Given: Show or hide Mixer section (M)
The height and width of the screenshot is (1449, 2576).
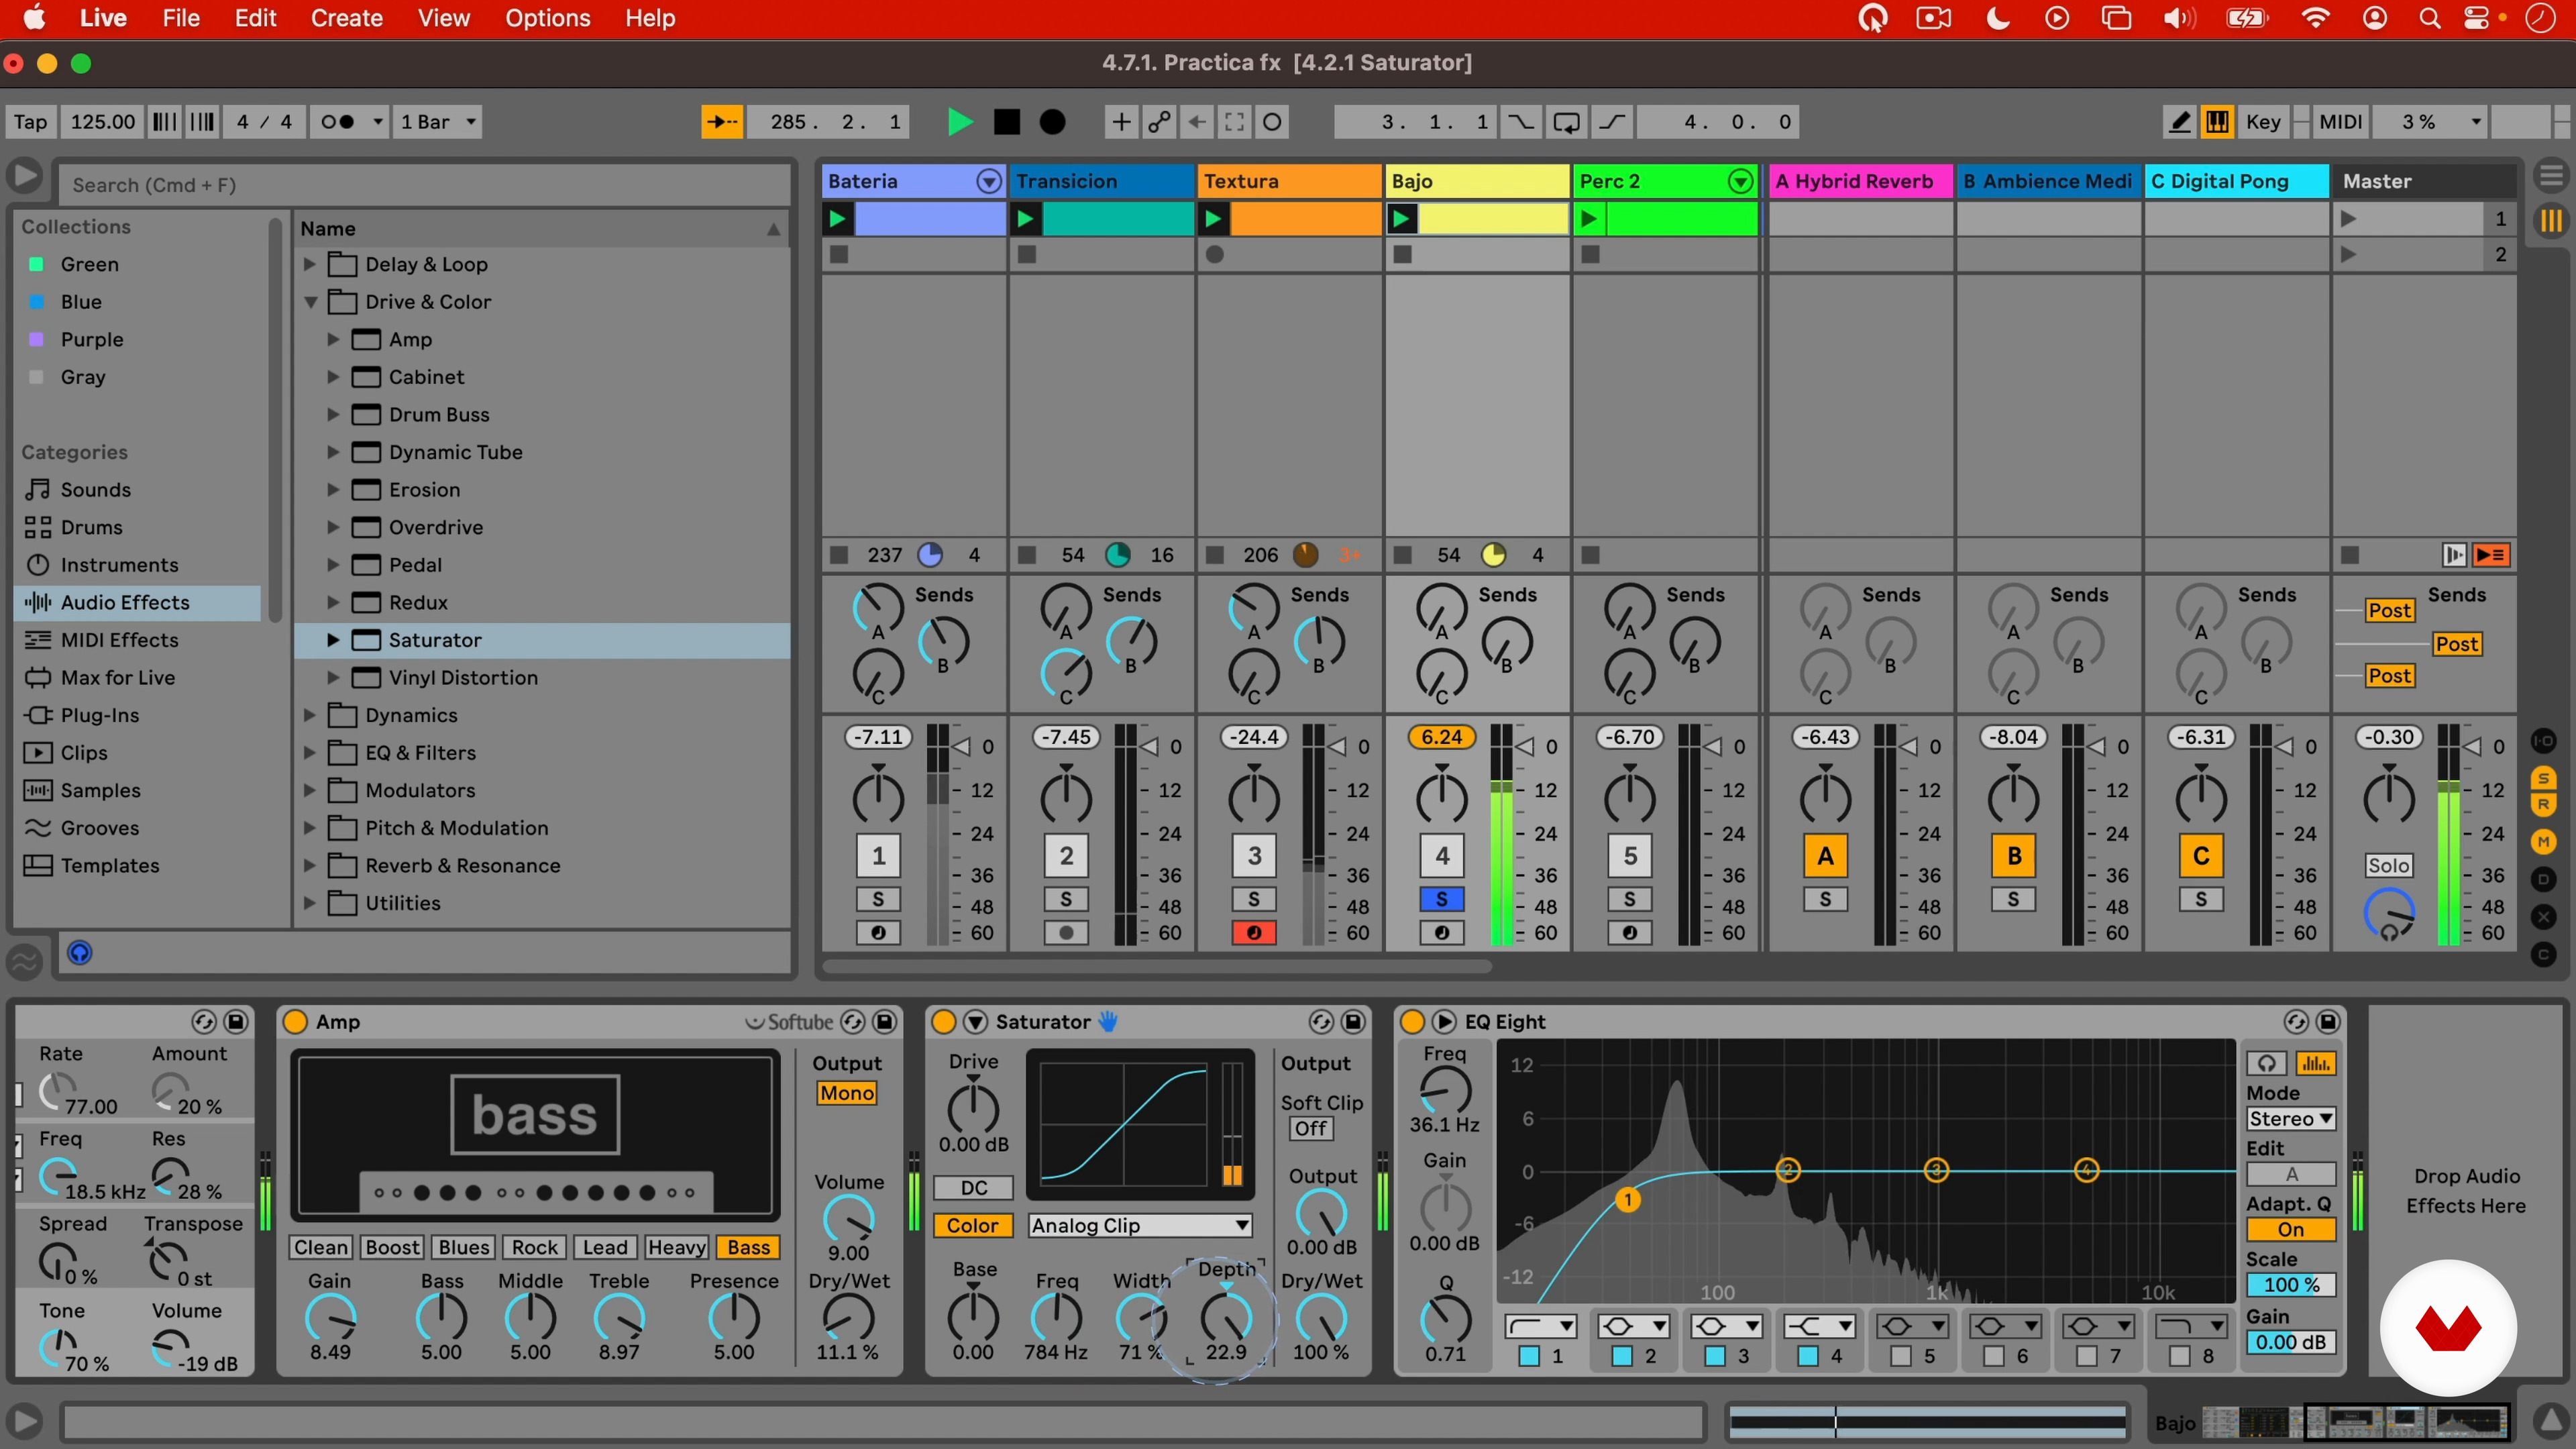Looking at the screenshot, I should pos(2543,842).
